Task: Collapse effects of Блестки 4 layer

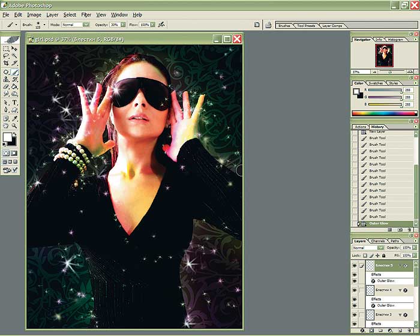Action: click(400, 290)
